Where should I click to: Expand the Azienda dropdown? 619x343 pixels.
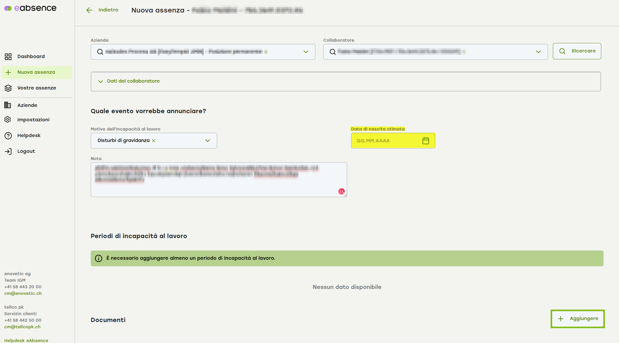(x=306, y=52)
